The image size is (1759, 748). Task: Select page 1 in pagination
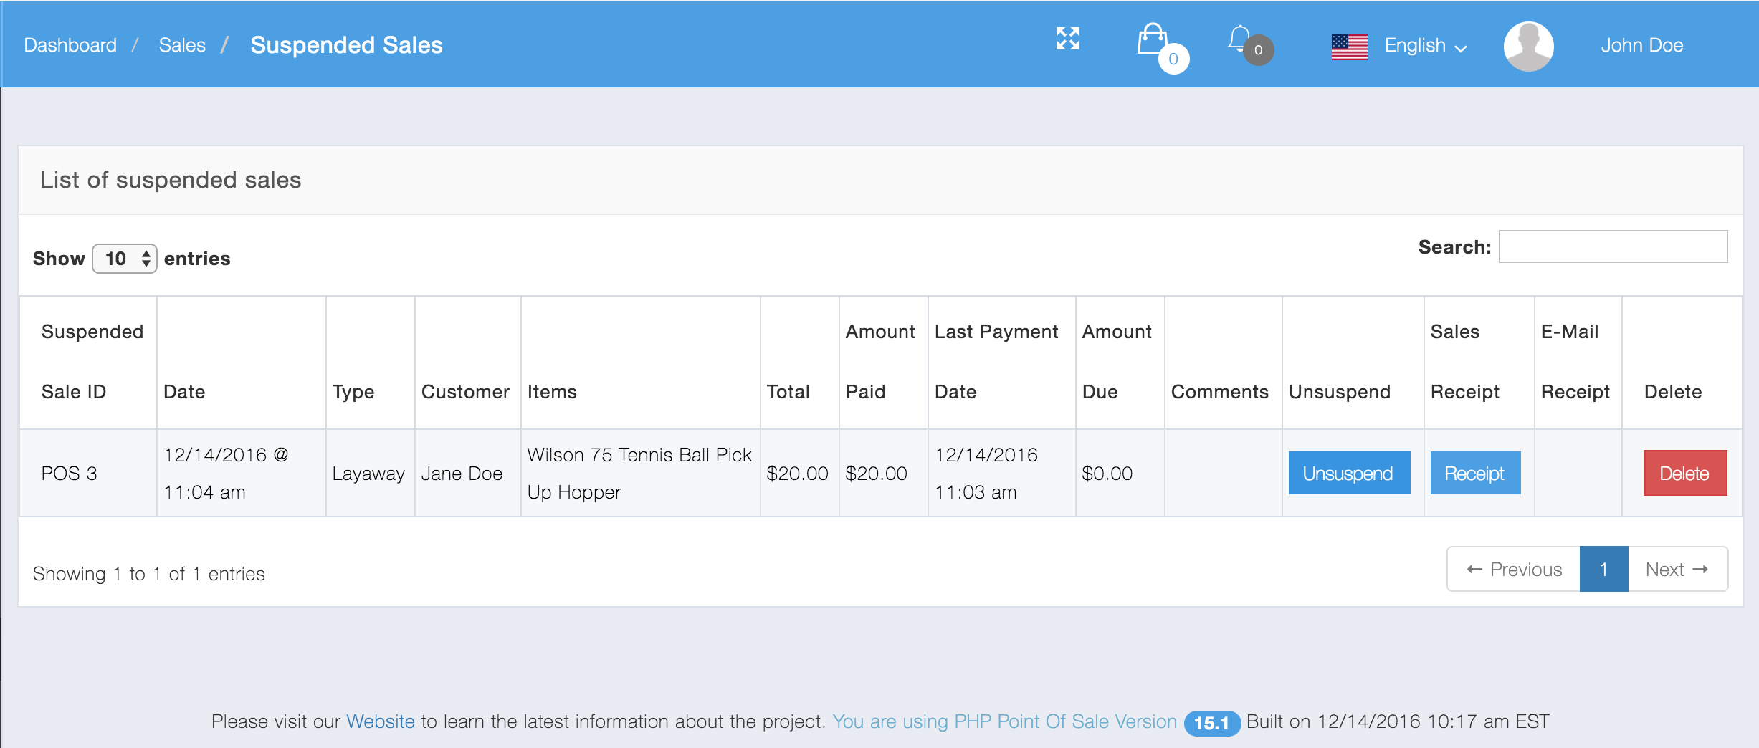point(1603,570)
